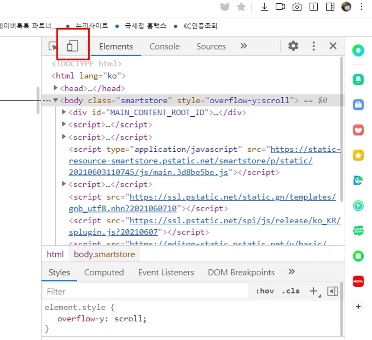Image resolution: width=372 pixels, height=340 pixels.
Task: Toggle the .cls classes button
Action: point(291,291)
